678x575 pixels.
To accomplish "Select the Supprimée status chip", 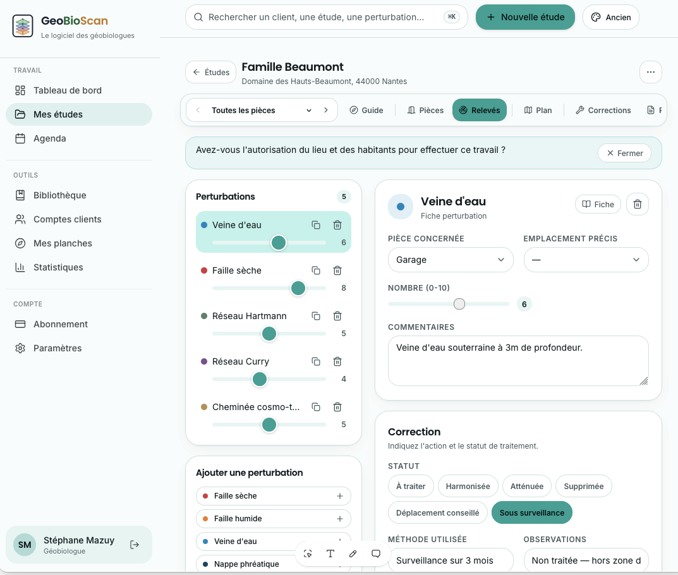I will click(583, 487).
